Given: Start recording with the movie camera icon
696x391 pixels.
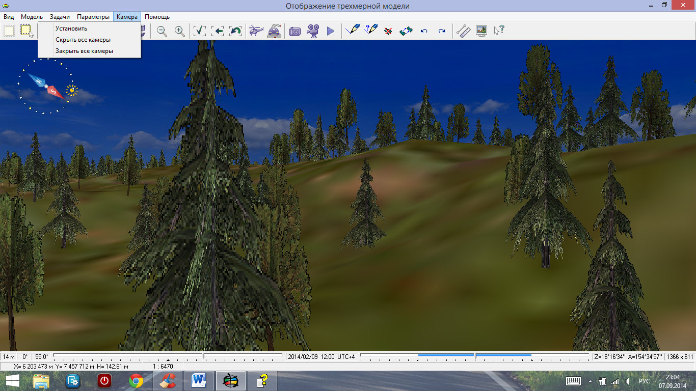Looking at the screenshot, I should 313,31.
